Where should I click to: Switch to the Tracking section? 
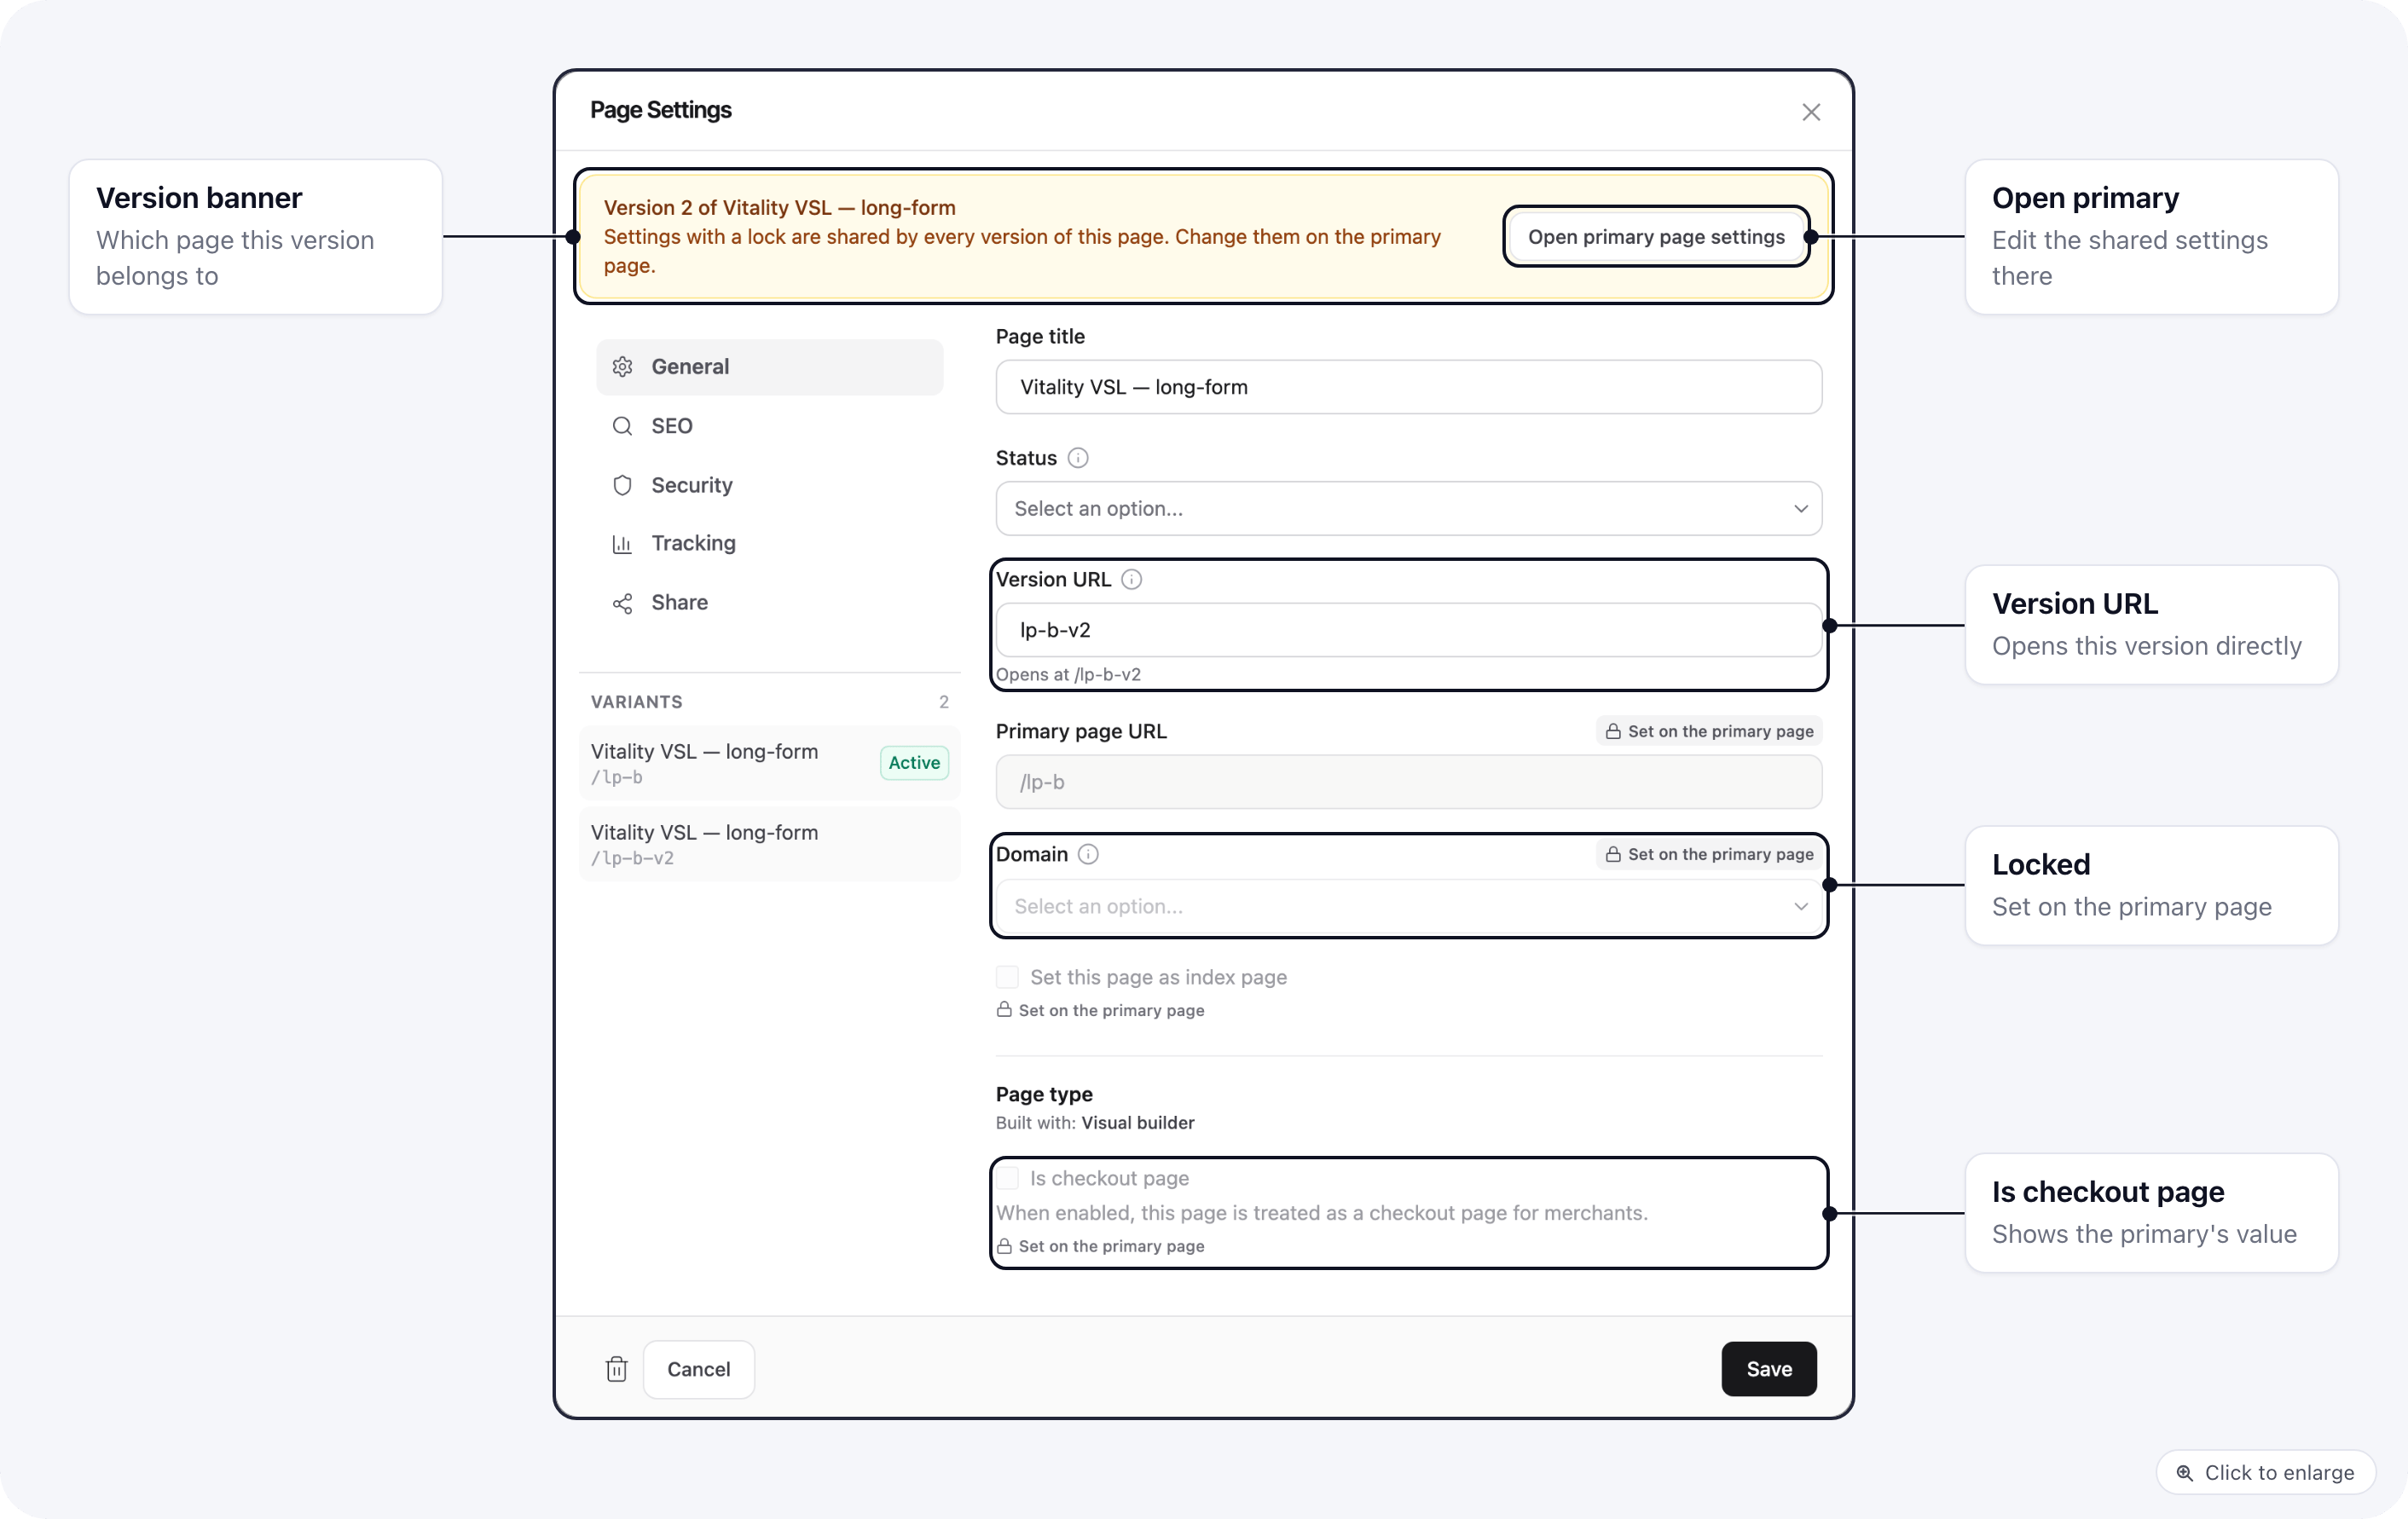click(x=769, y=544)
